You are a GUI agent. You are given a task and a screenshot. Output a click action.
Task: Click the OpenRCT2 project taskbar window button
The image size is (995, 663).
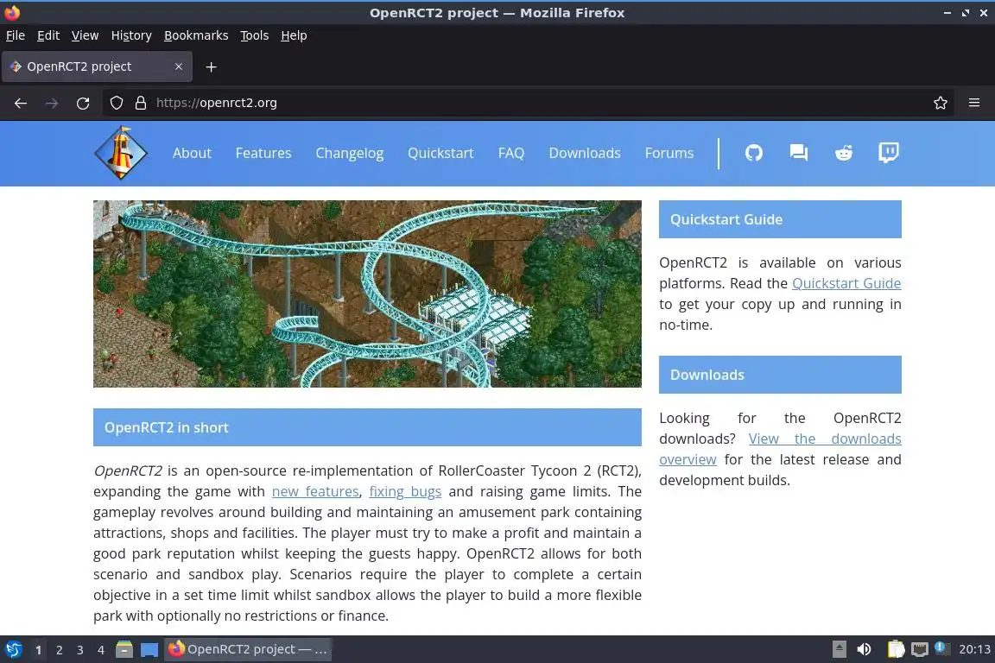coord(248,649)
